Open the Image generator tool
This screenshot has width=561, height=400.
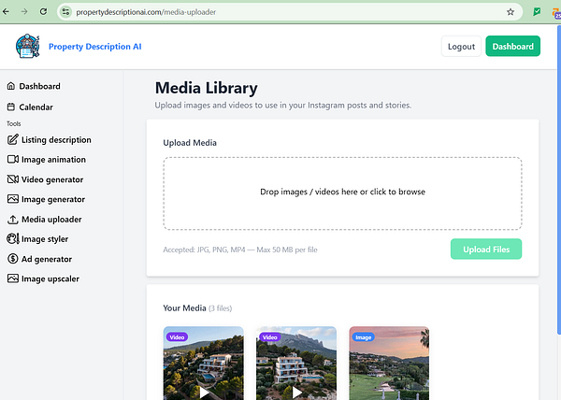point(53,199)
